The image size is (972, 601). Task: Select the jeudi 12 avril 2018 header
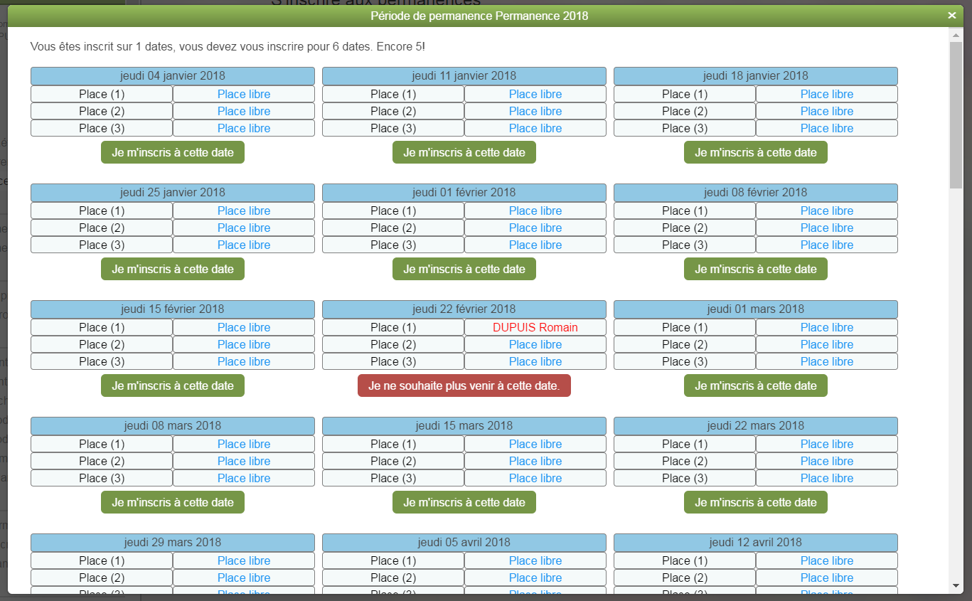coord(756,543)
